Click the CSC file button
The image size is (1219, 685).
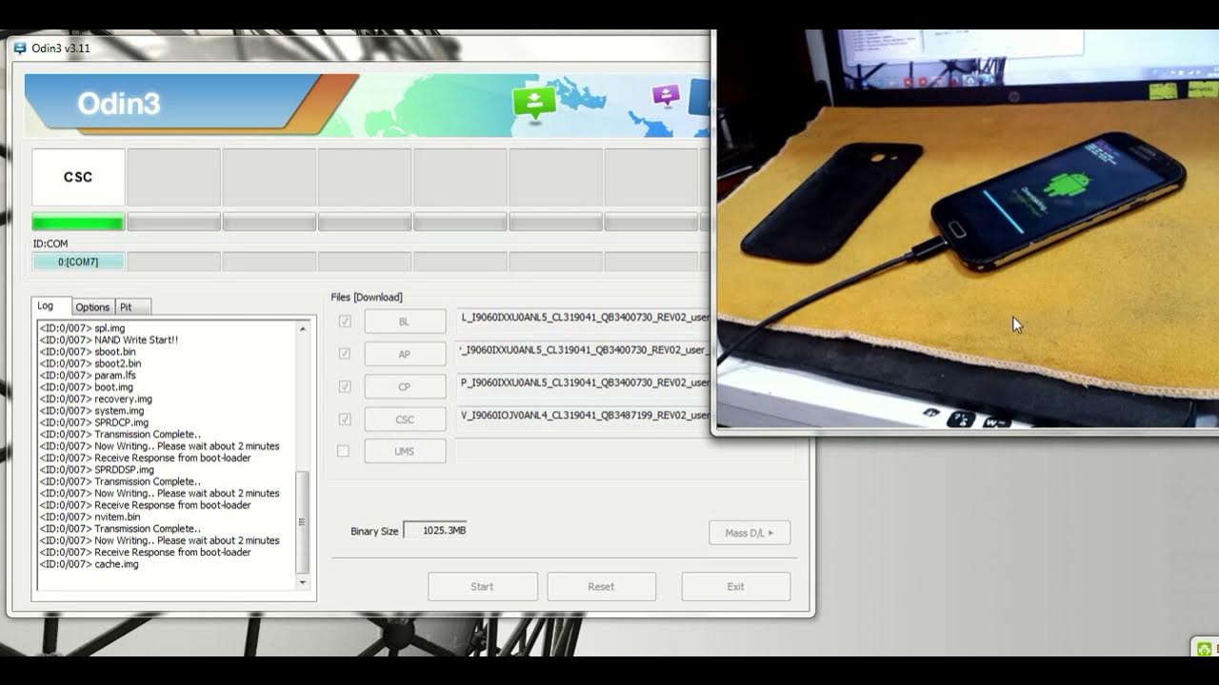[405, 419]
